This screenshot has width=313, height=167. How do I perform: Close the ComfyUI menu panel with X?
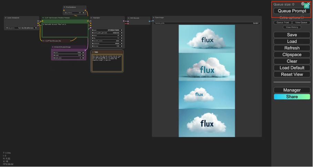click(x=309, y=3)
